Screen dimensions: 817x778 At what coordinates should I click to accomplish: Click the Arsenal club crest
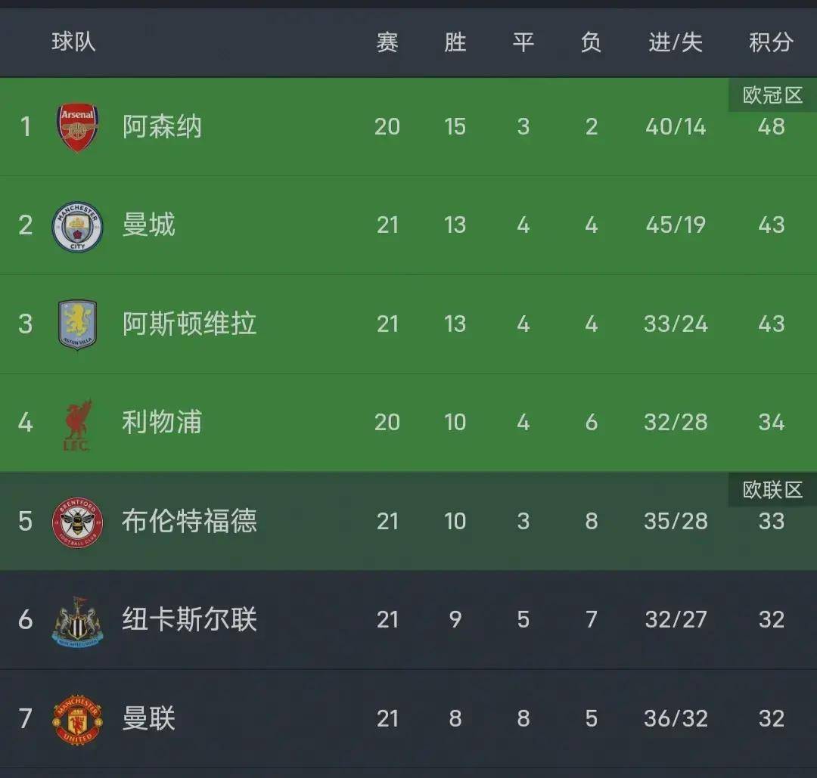point(78,127)
